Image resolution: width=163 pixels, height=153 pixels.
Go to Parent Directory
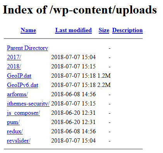[x=27, y=48]
